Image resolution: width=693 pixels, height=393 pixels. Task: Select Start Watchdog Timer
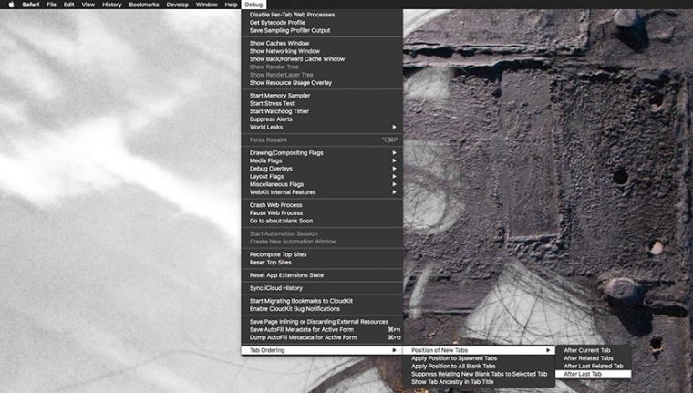[322, 111]
